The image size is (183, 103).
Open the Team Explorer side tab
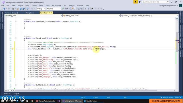180,43
